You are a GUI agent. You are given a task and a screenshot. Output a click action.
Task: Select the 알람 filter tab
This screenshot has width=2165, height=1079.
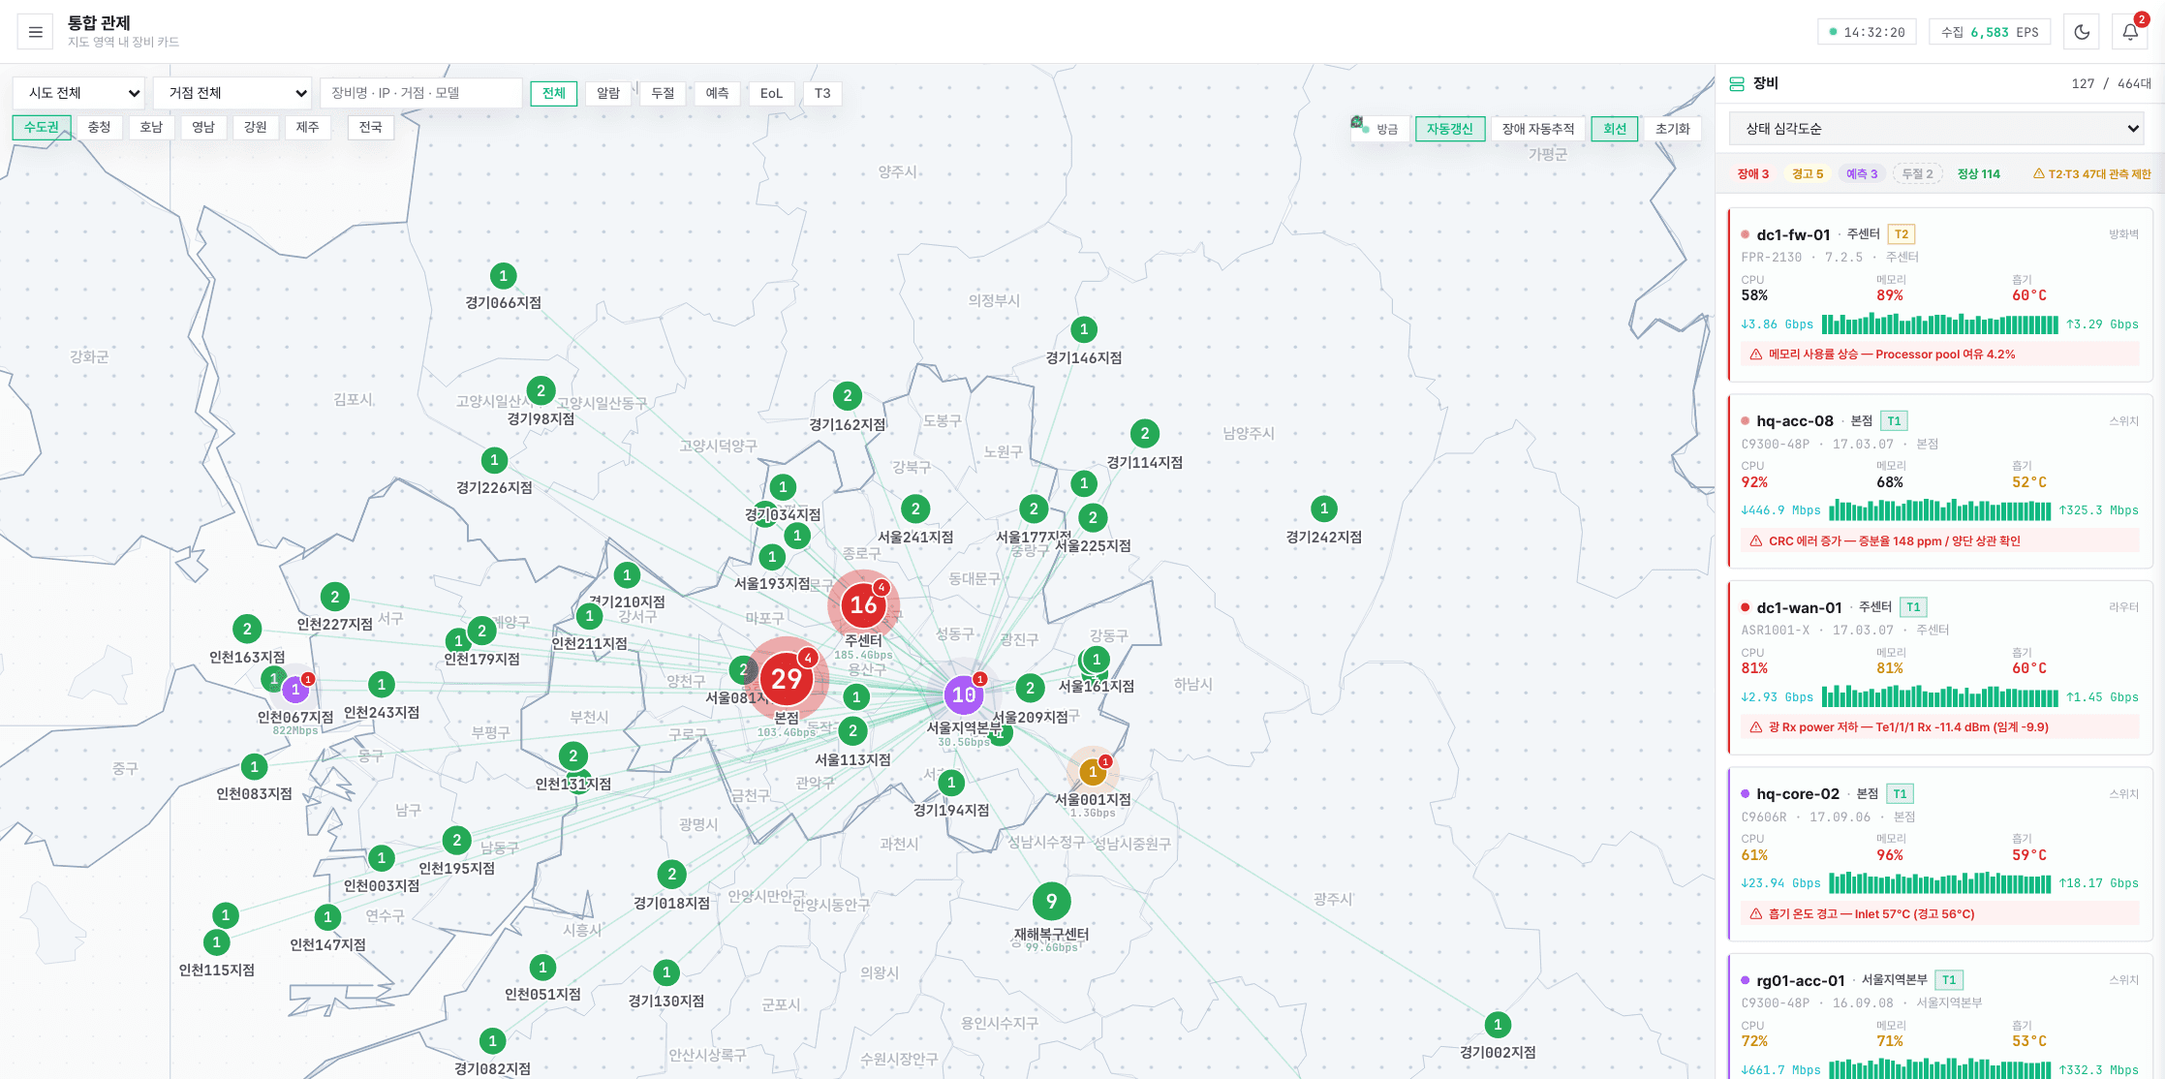pos(608,93)
